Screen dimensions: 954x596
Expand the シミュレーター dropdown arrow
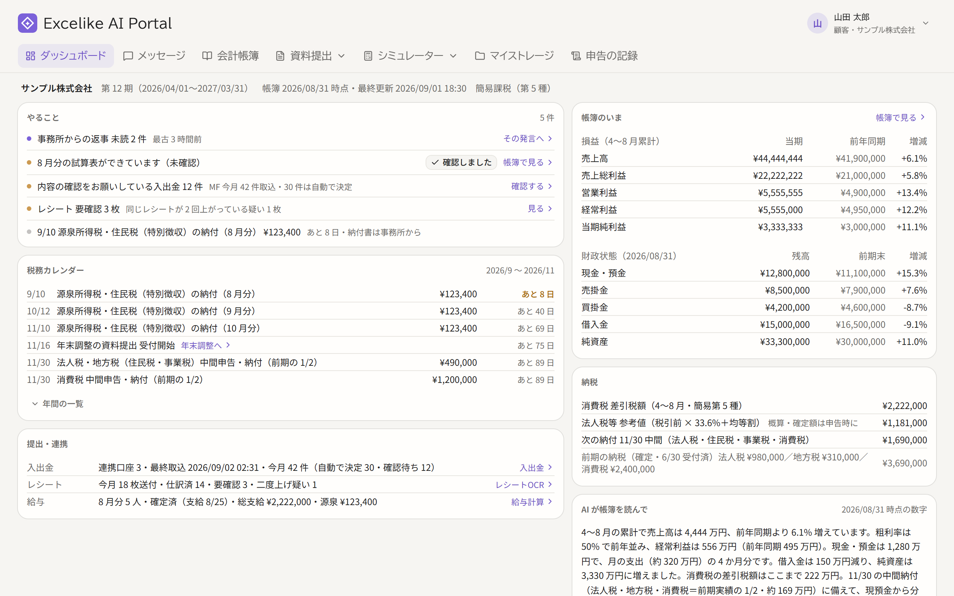453,56
